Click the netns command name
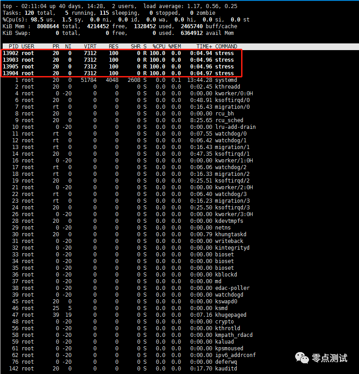This screenshot has height=374, width=359. coord(223,227)
